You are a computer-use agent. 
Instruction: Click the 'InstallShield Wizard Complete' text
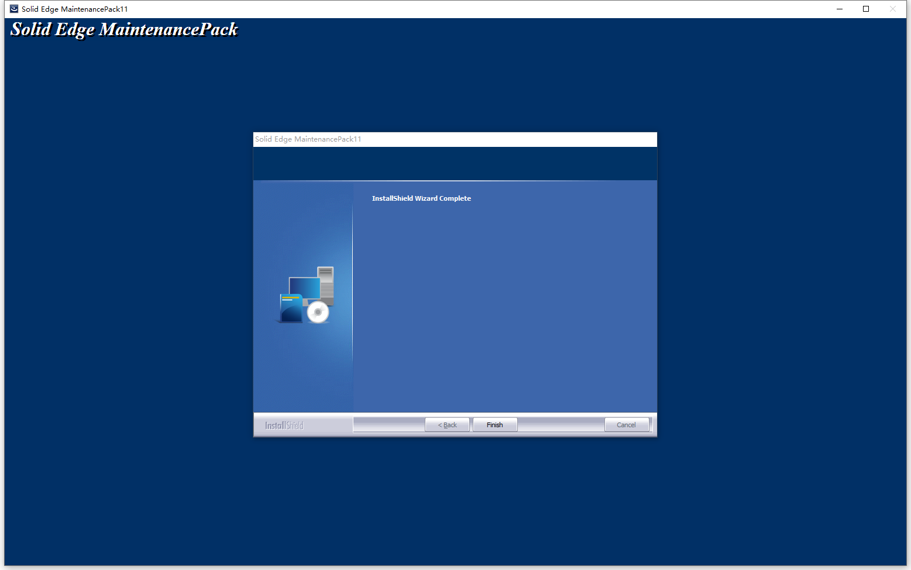click(421, 198)
